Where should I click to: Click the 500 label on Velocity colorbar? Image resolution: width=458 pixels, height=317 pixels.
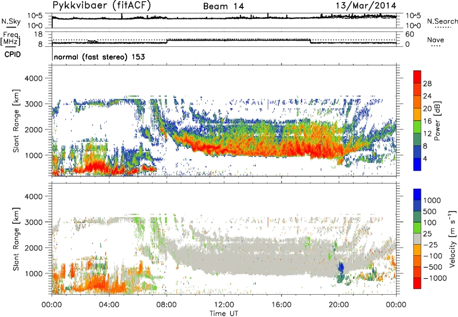click(430, 211)
